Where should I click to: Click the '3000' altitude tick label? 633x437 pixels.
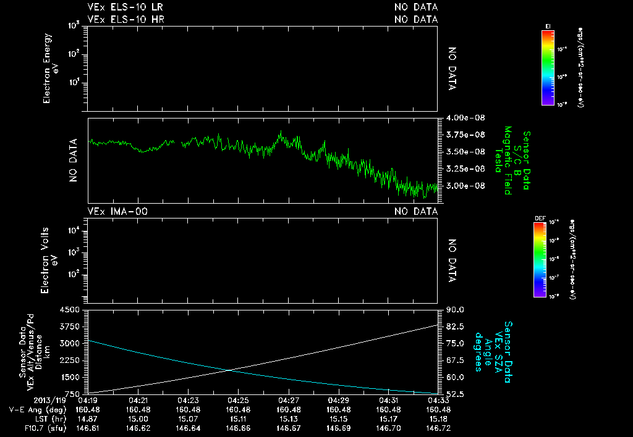(x=69, y=343)
